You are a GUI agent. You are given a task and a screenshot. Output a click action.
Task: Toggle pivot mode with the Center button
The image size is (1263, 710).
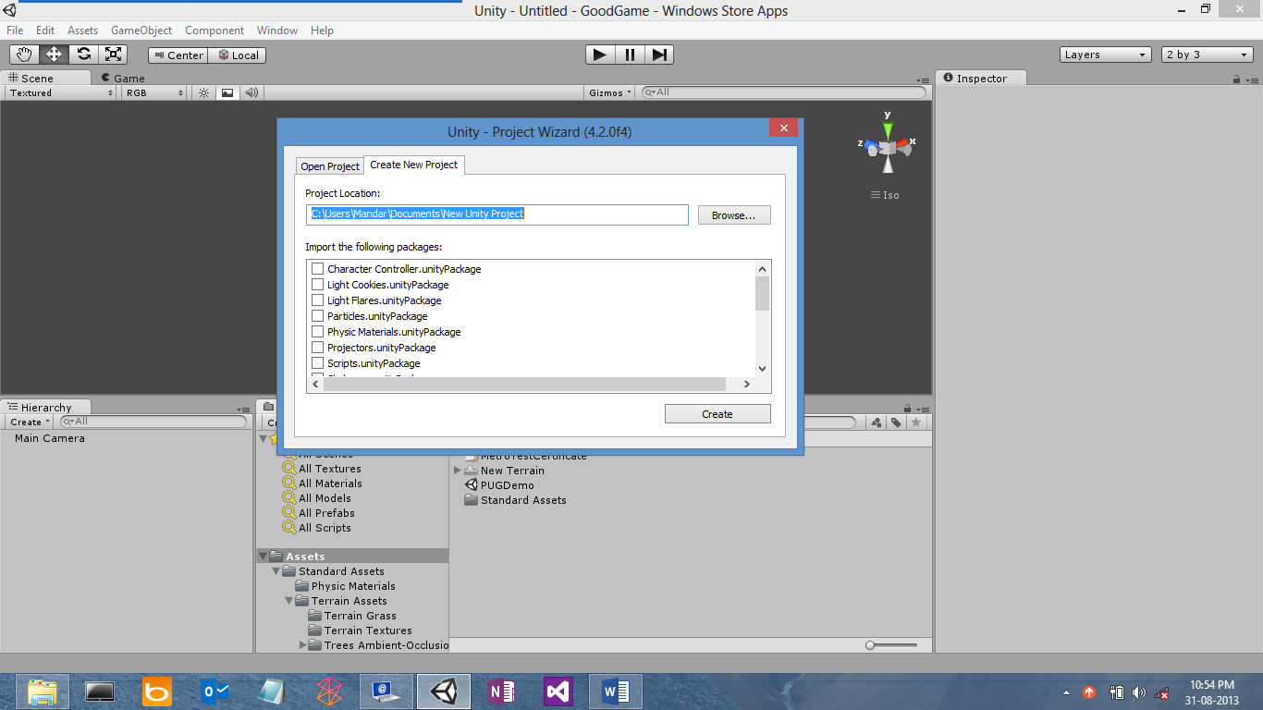tap(178, 55)
